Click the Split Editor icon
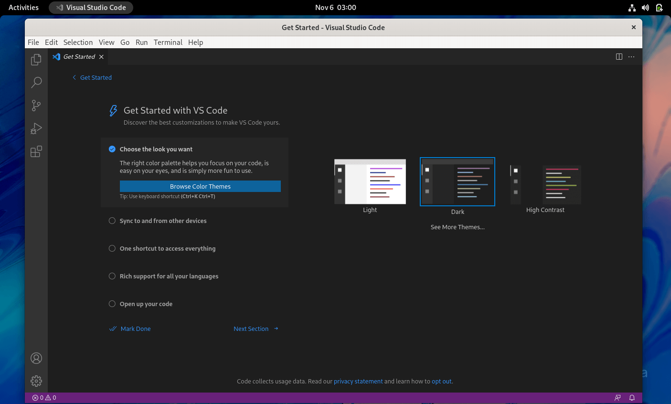This screenshot has height=404, width=671. point(618,56)
